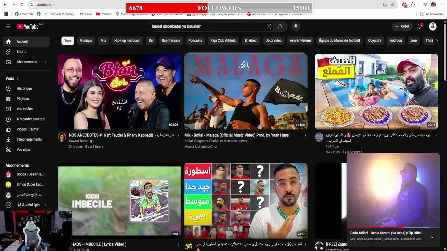
Task: Seek in the miniplayer progress bar
Action: coord(393,227)
